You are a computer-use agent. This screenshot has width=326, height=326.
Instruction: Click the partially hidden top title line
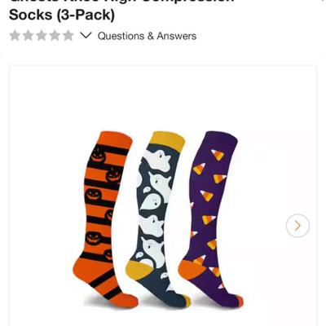(x=121, y=2)
